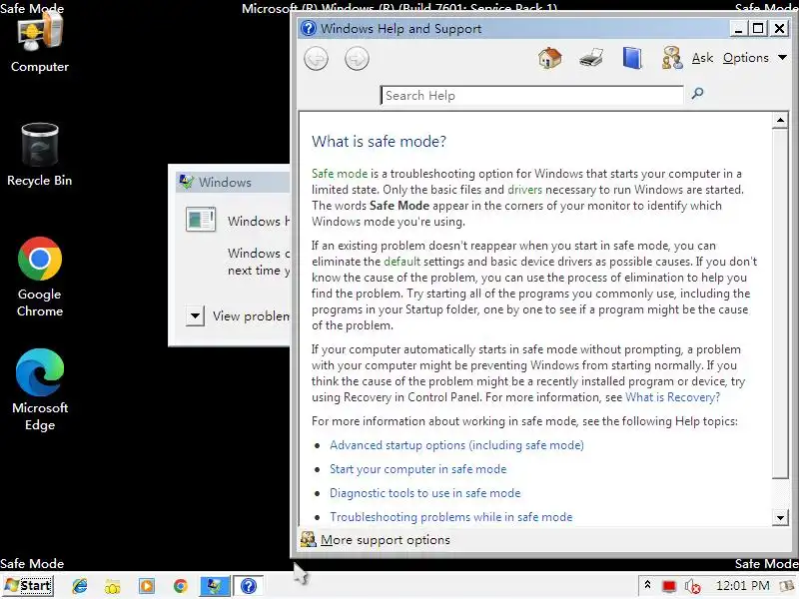Open the 12:01 PM clock
799x599 pixels.
click(x=742, y=586)
